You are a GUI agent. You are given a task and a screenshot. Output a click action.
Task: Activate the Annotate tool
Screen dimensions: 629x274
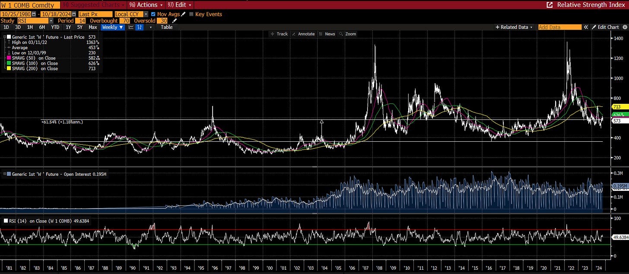pyautogui.click(x=303, y=34)
